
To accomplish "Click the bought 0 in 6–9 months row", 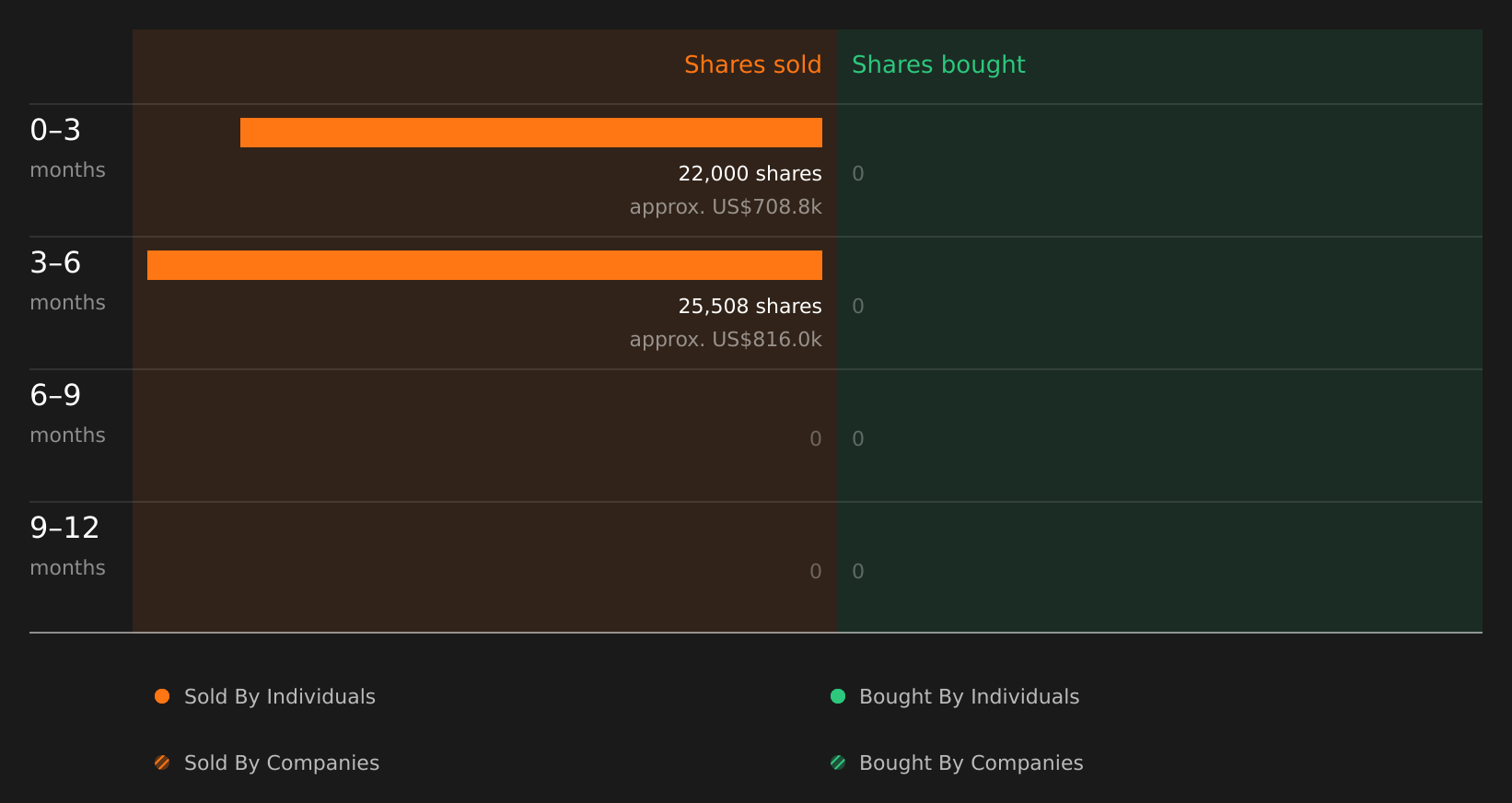I will coord(858,439).
